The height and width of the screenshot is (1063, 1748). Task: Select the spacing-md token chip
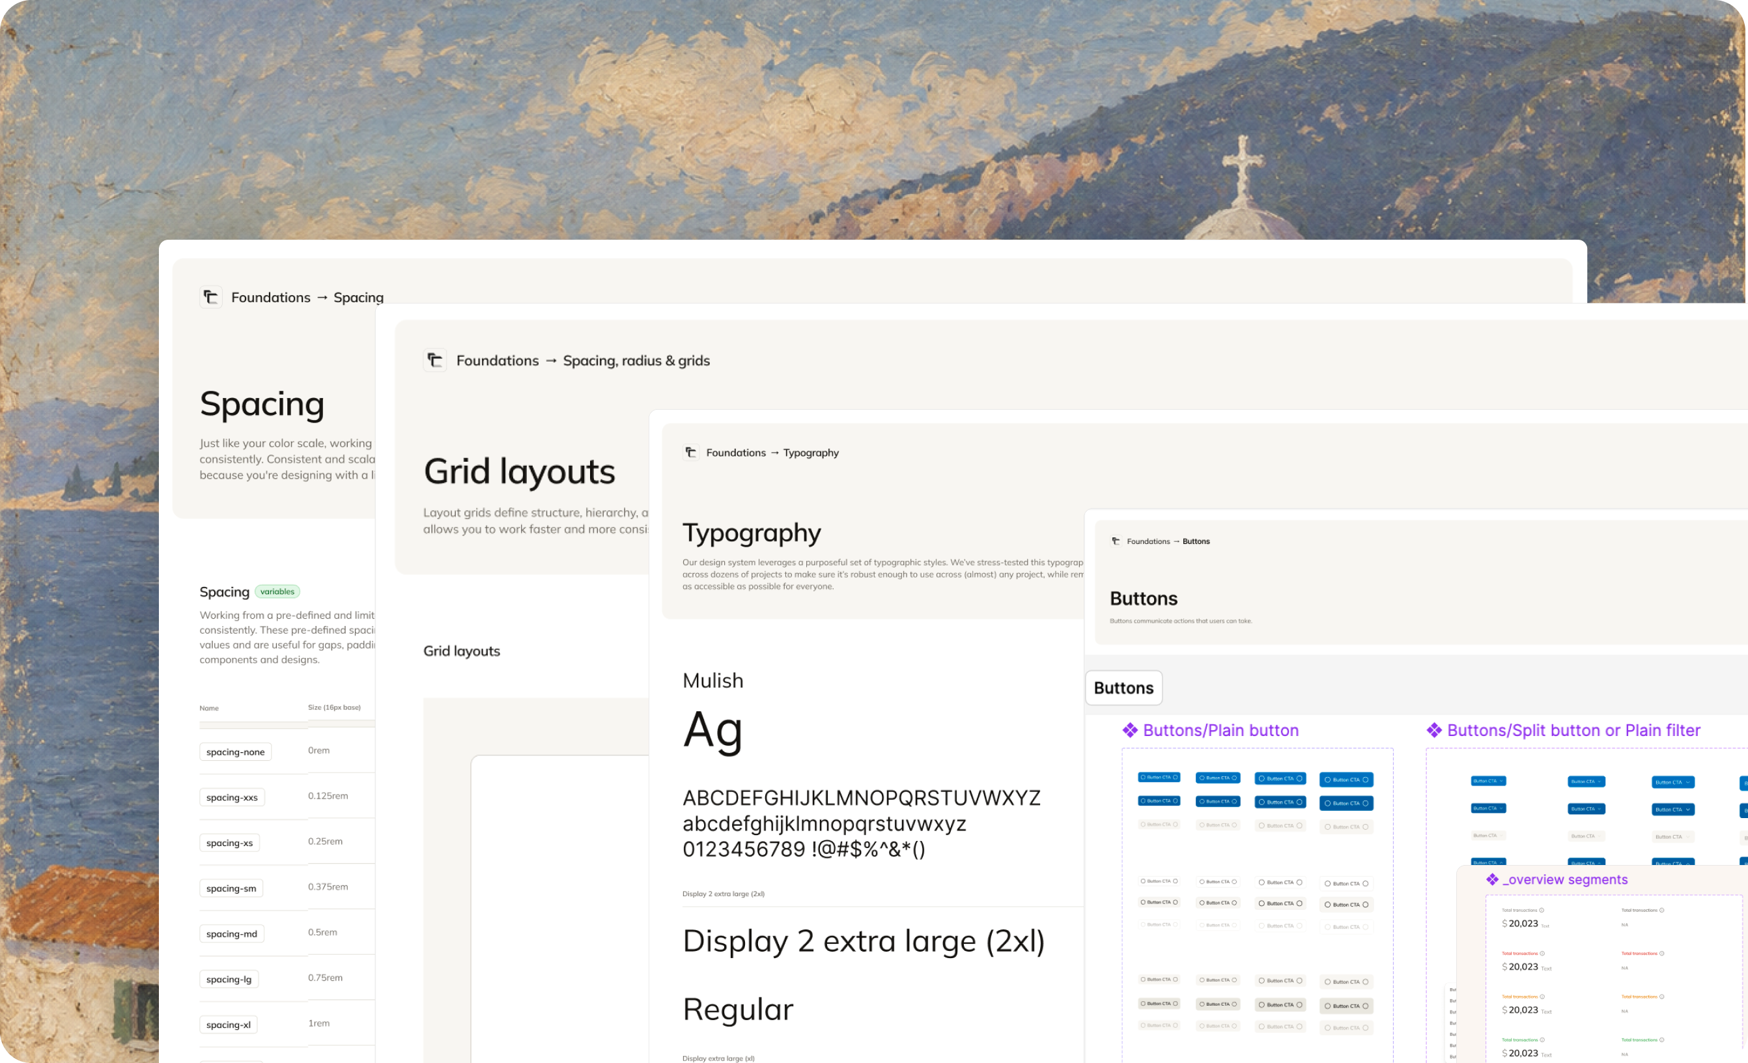tap(232, 933)
